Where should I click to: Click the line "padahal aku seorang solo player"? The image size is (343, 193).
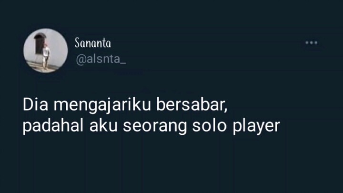tap(151, 126)
